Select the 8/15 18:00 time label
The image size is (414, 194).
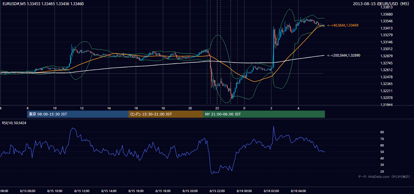[163, 191]
